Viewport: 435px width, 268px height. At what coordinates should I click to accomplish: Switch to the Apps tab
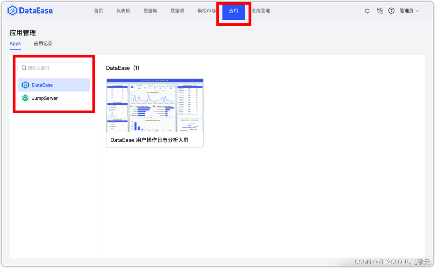click(x=15, y=43)
